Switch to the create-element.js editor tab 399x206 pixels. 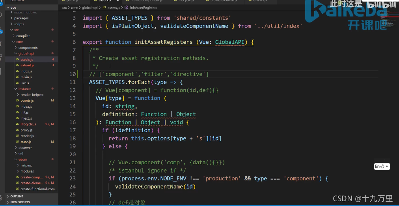(224, 1)
